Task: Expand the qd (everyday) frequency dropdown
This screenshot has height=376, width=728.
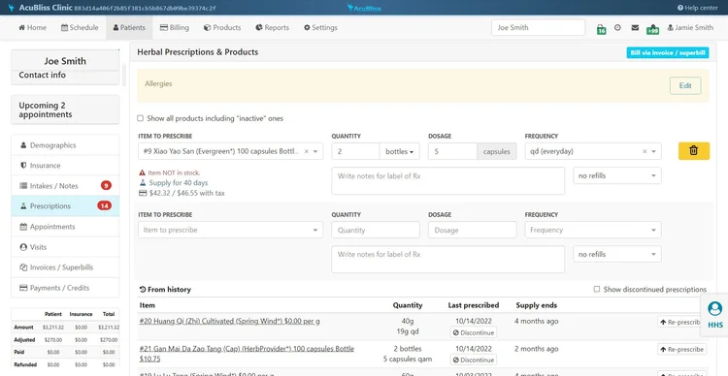Action: pos(653,151)
